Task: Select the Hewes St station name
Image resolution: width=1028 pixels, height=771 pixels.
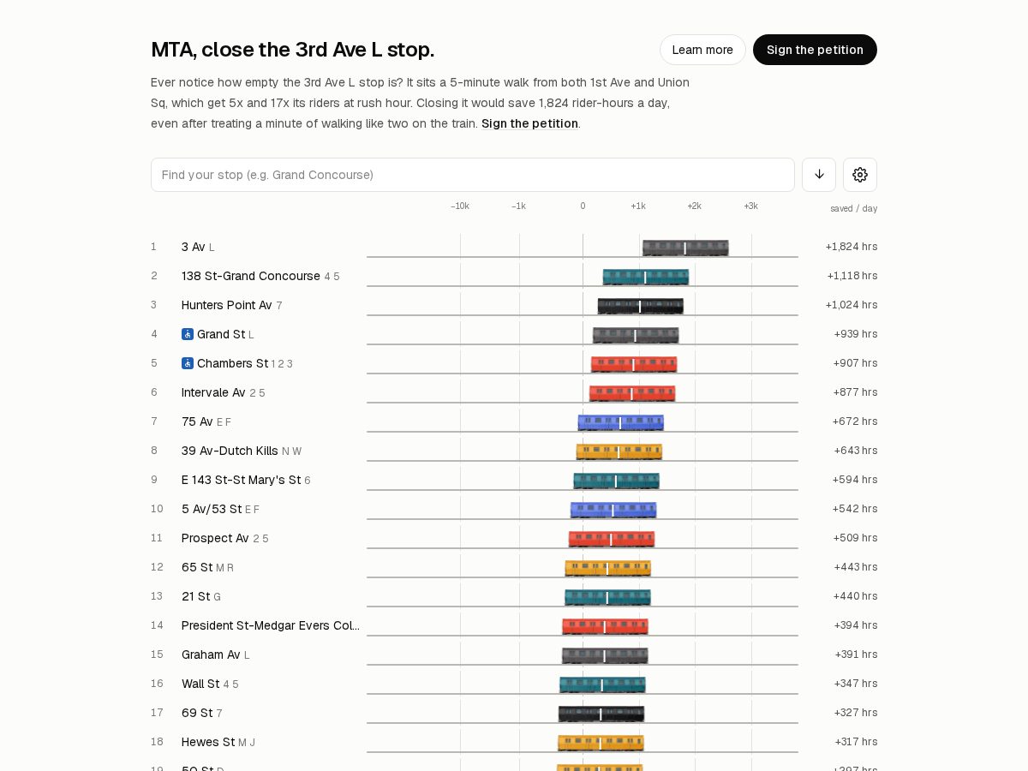Action: tap(208, 742)
